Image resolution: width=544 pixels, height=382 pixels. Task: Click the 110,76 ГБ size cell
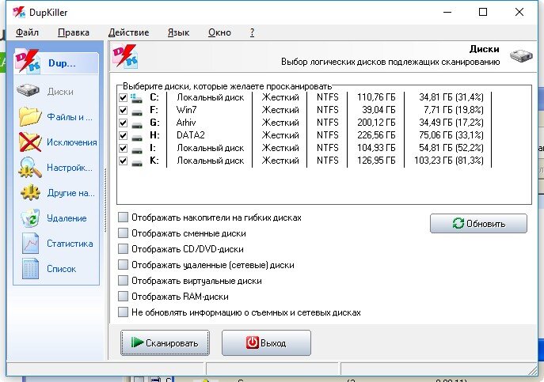(x=376, y=97)
